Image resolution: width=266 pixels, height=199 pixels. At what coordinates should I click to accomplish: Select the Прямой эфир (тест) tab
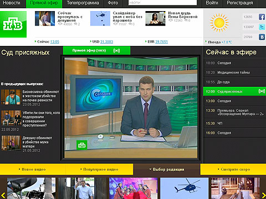96,50
